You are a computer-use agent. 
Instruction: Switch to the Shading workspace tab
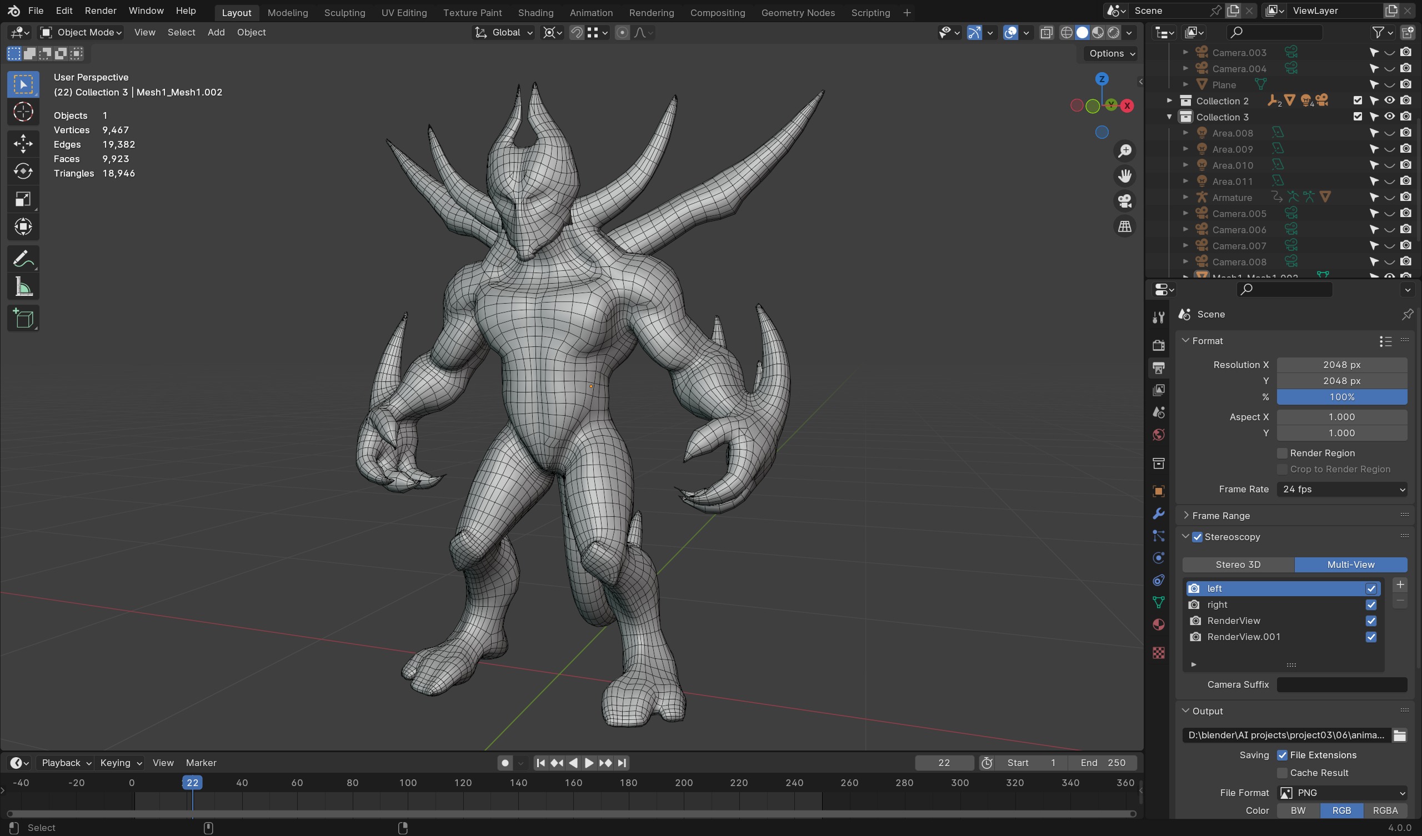point(535,12)
